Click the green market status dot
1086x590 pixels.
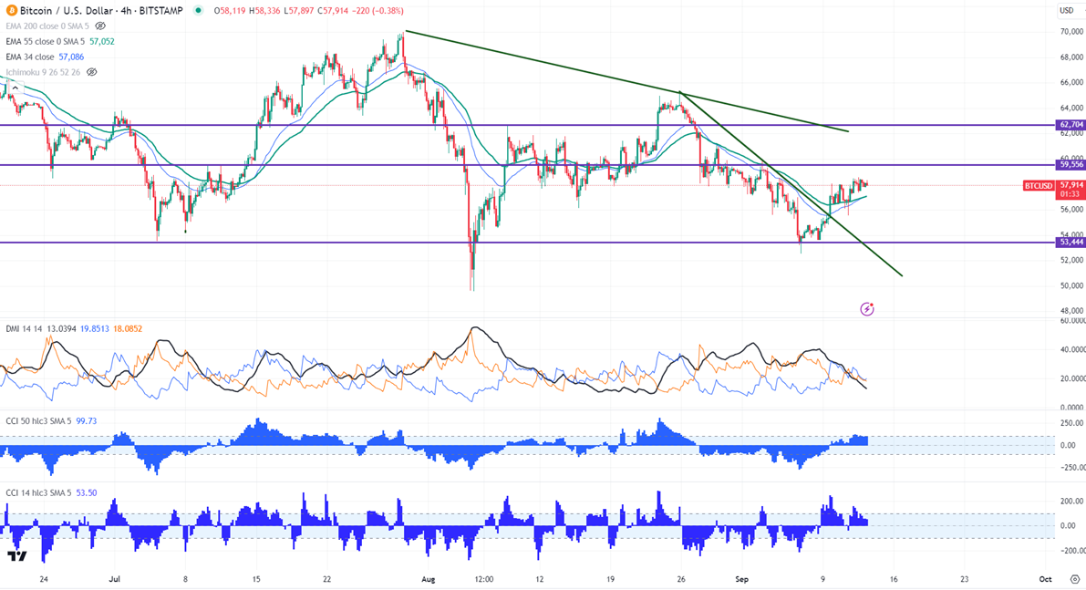(x=199, y=11)
